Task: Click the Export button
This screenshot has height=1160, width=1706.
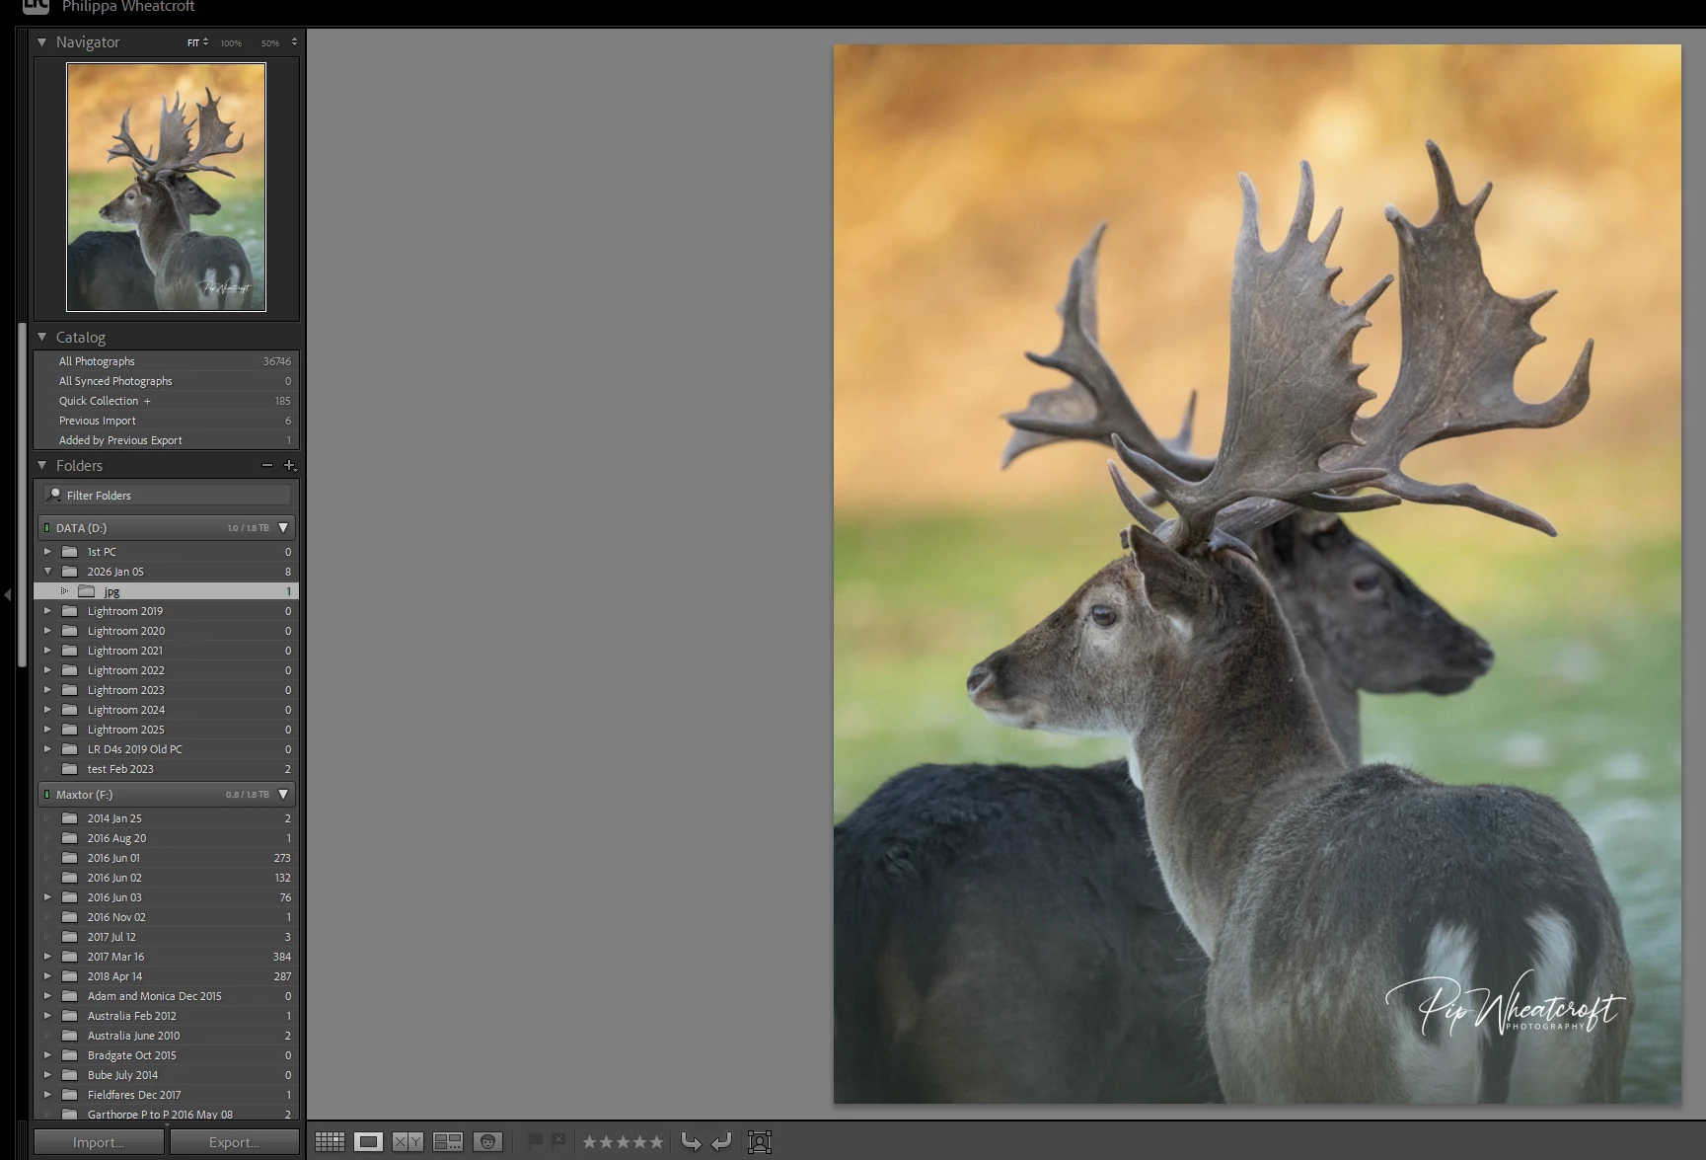Action: tap(234, 1142)
